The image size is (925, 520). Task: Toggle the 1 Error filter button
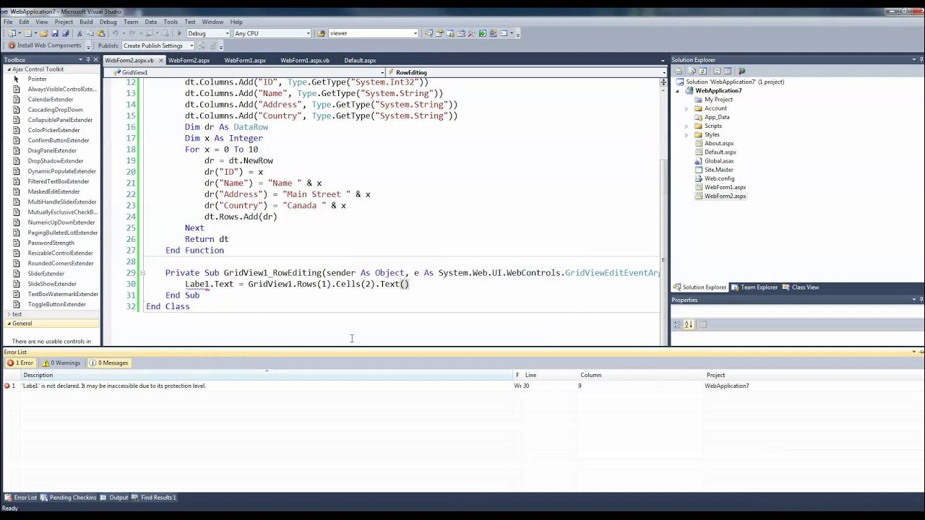pyautogui.click(x=20, y=363)
